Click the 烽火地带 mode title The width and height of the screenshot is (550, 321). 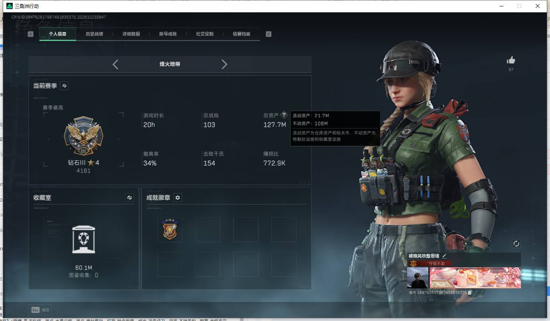(x=170, y=64)
